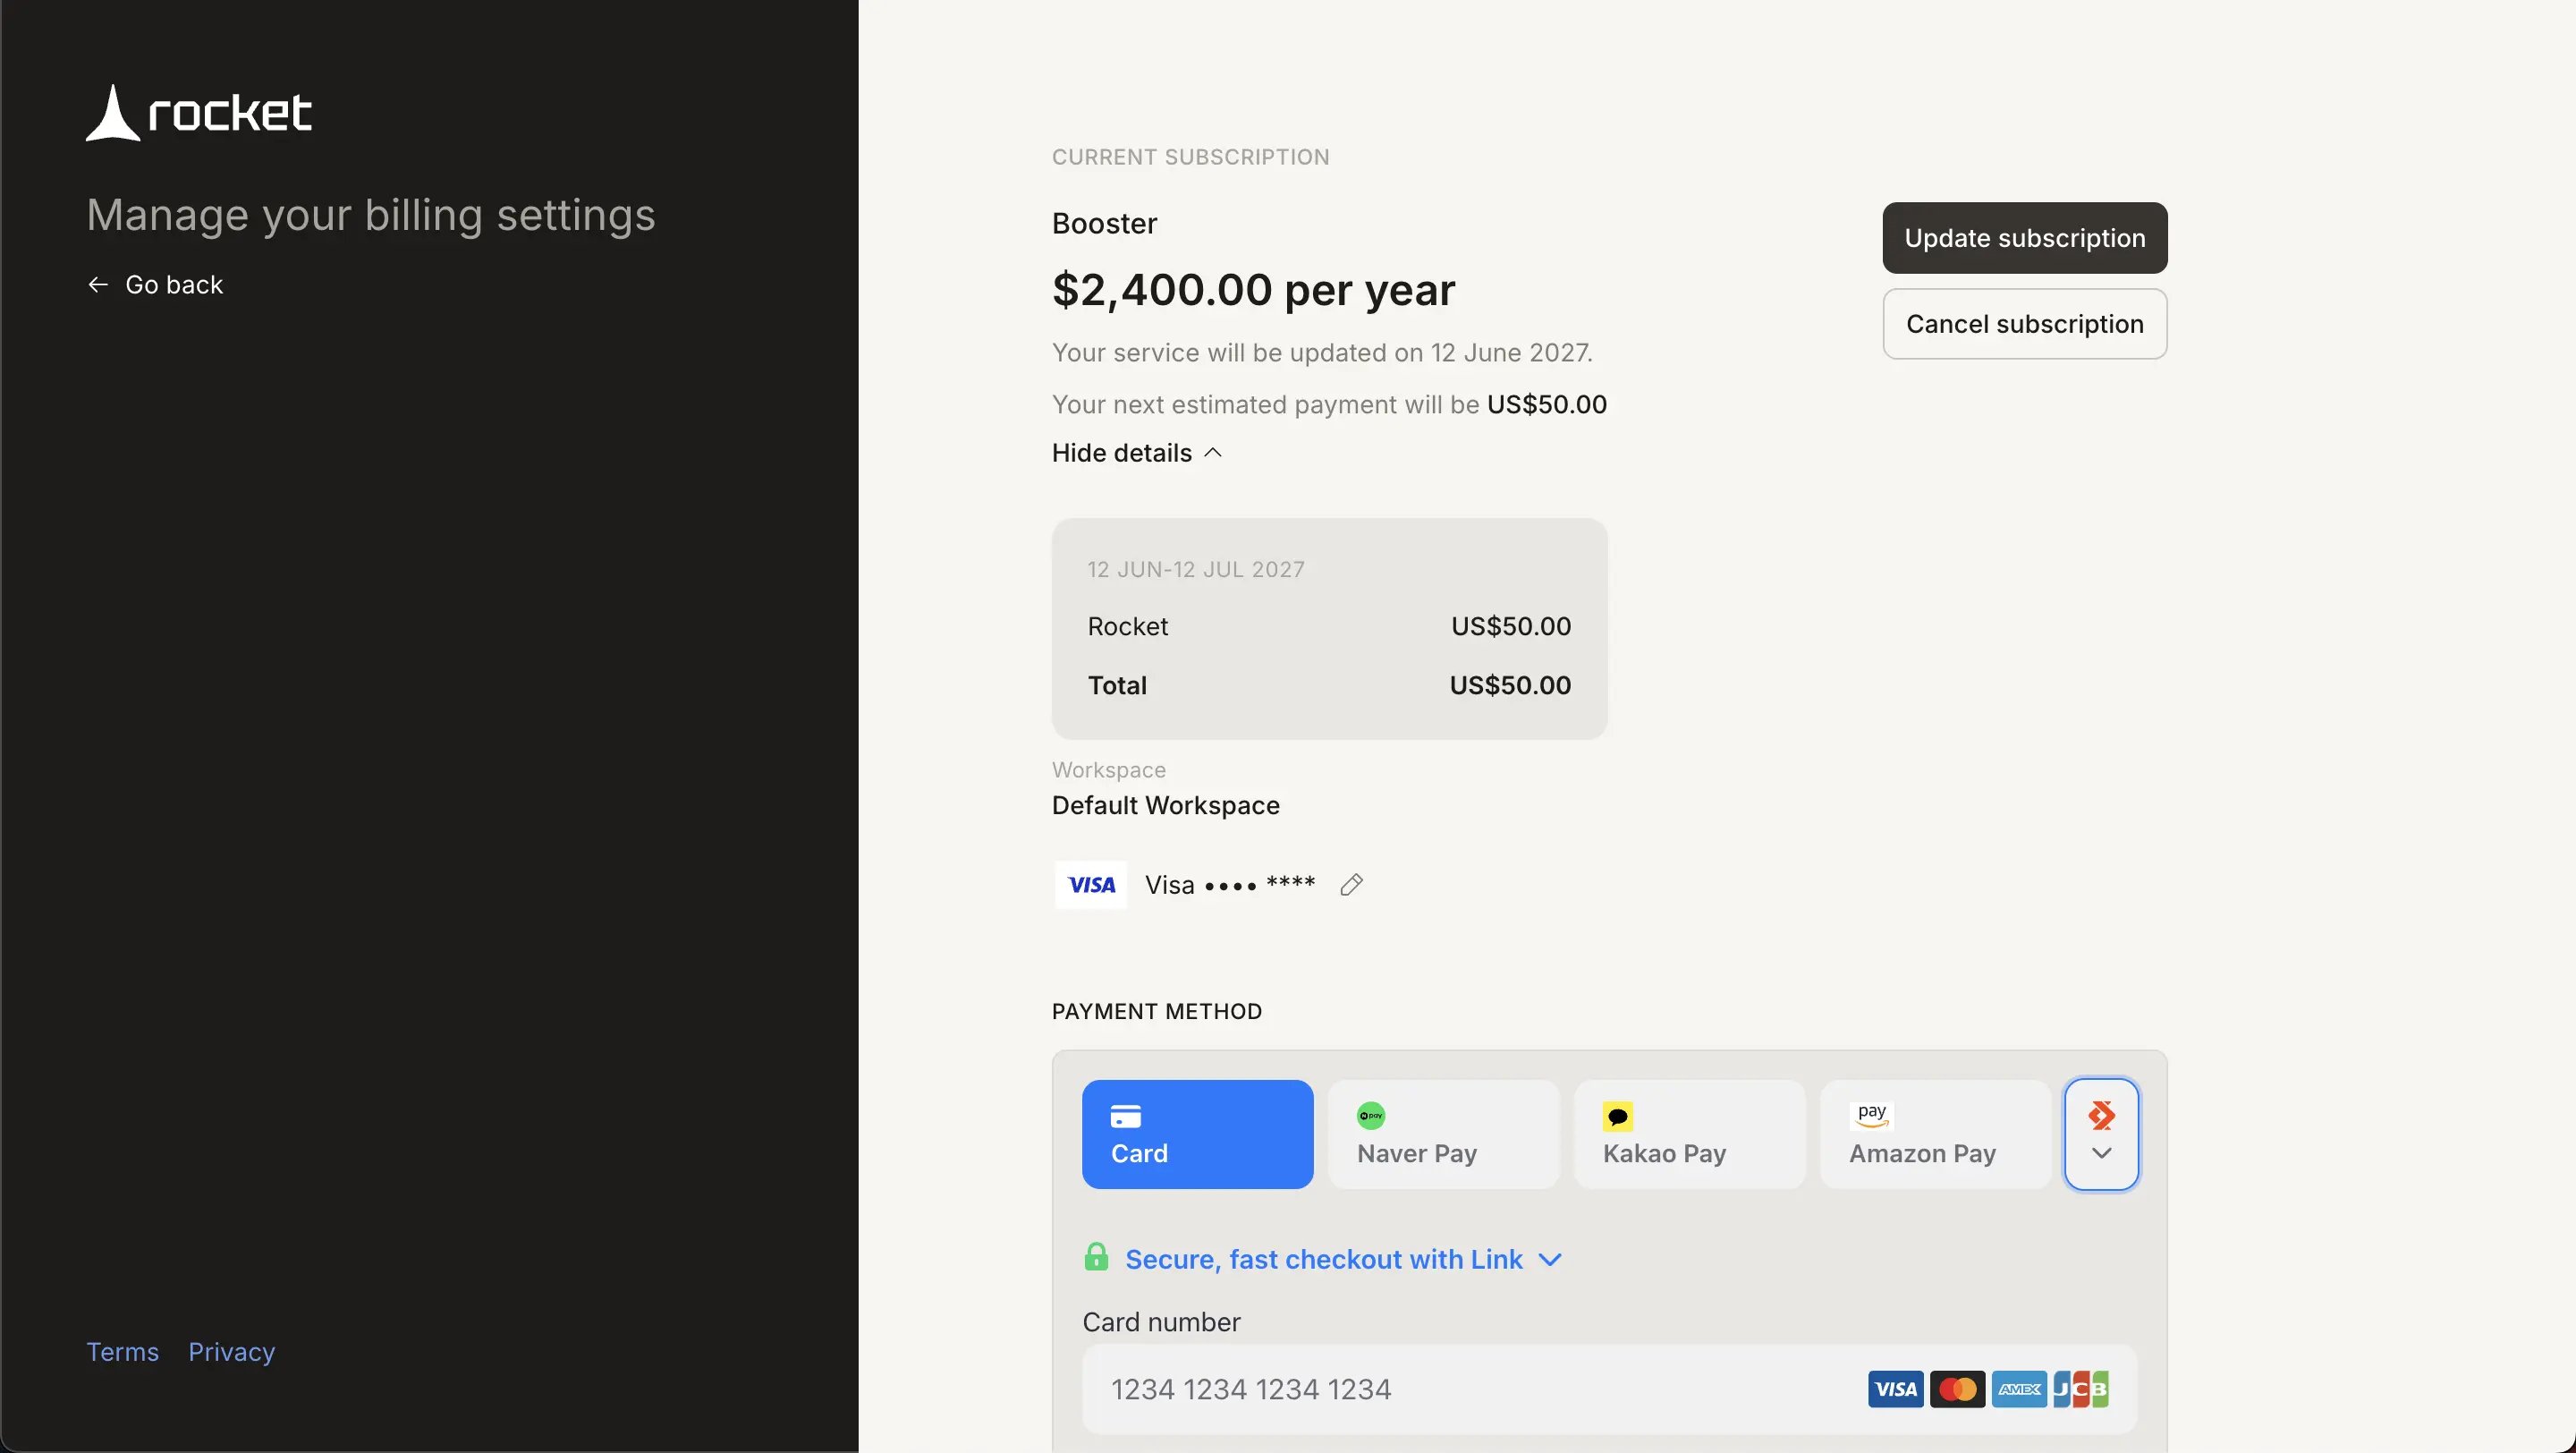Click the Default Workspace text
The height and width of the screenshot is (1453, 2576).
pyautogui.click(x=1166, y=805)
